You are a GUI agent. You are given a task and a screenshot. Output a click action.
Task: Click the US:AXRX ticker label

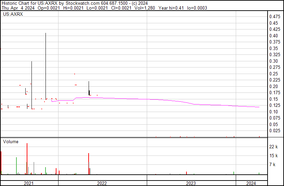pyautogui.click(x=13, y=14)
